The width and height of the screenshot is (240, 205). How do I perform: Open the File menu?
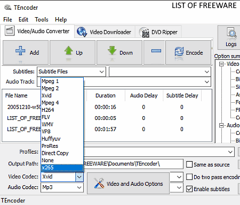7,19
